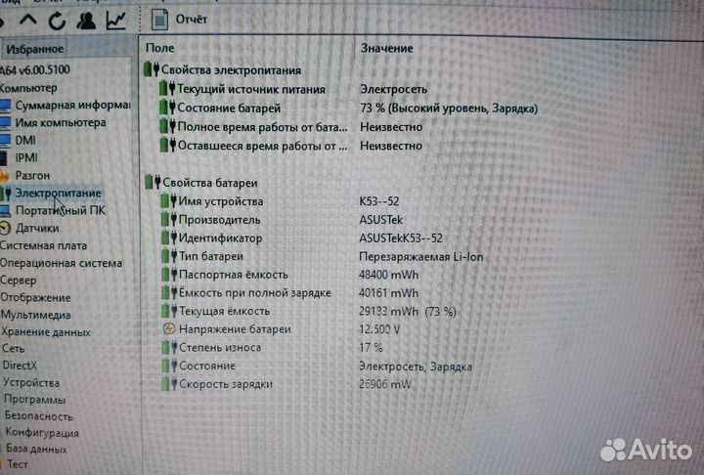Click the Напряжение батареи row icon
The width and height of the screenshot is (704, 475).
point(170,329)
